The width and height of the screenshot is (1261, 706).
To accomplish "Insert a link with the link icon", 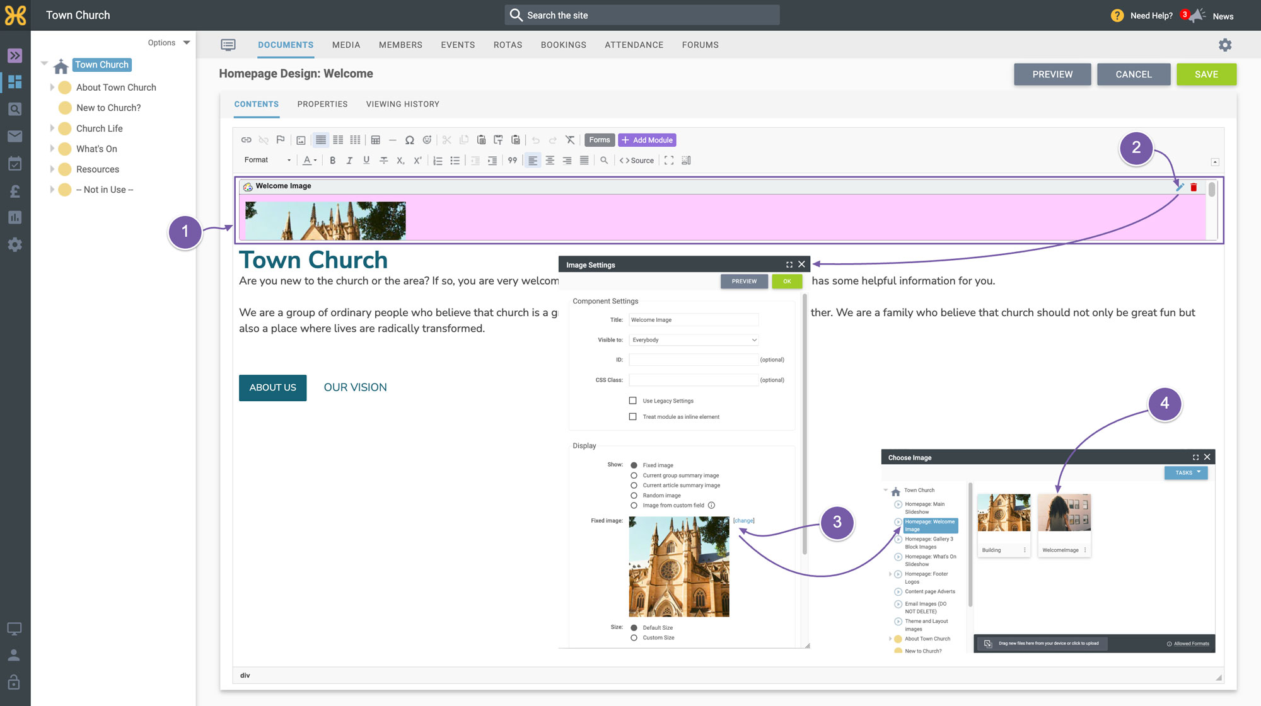I will (247, 140).
